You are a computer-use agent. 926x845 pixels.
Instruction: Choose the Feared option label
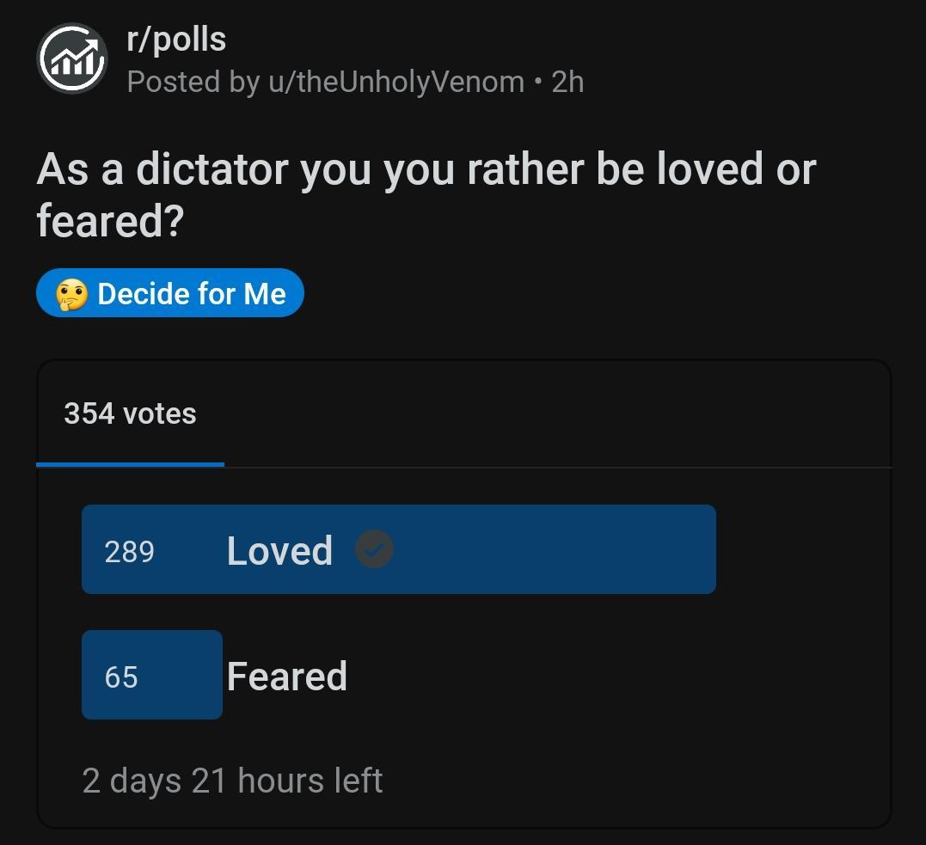click(x=287, y=677)
